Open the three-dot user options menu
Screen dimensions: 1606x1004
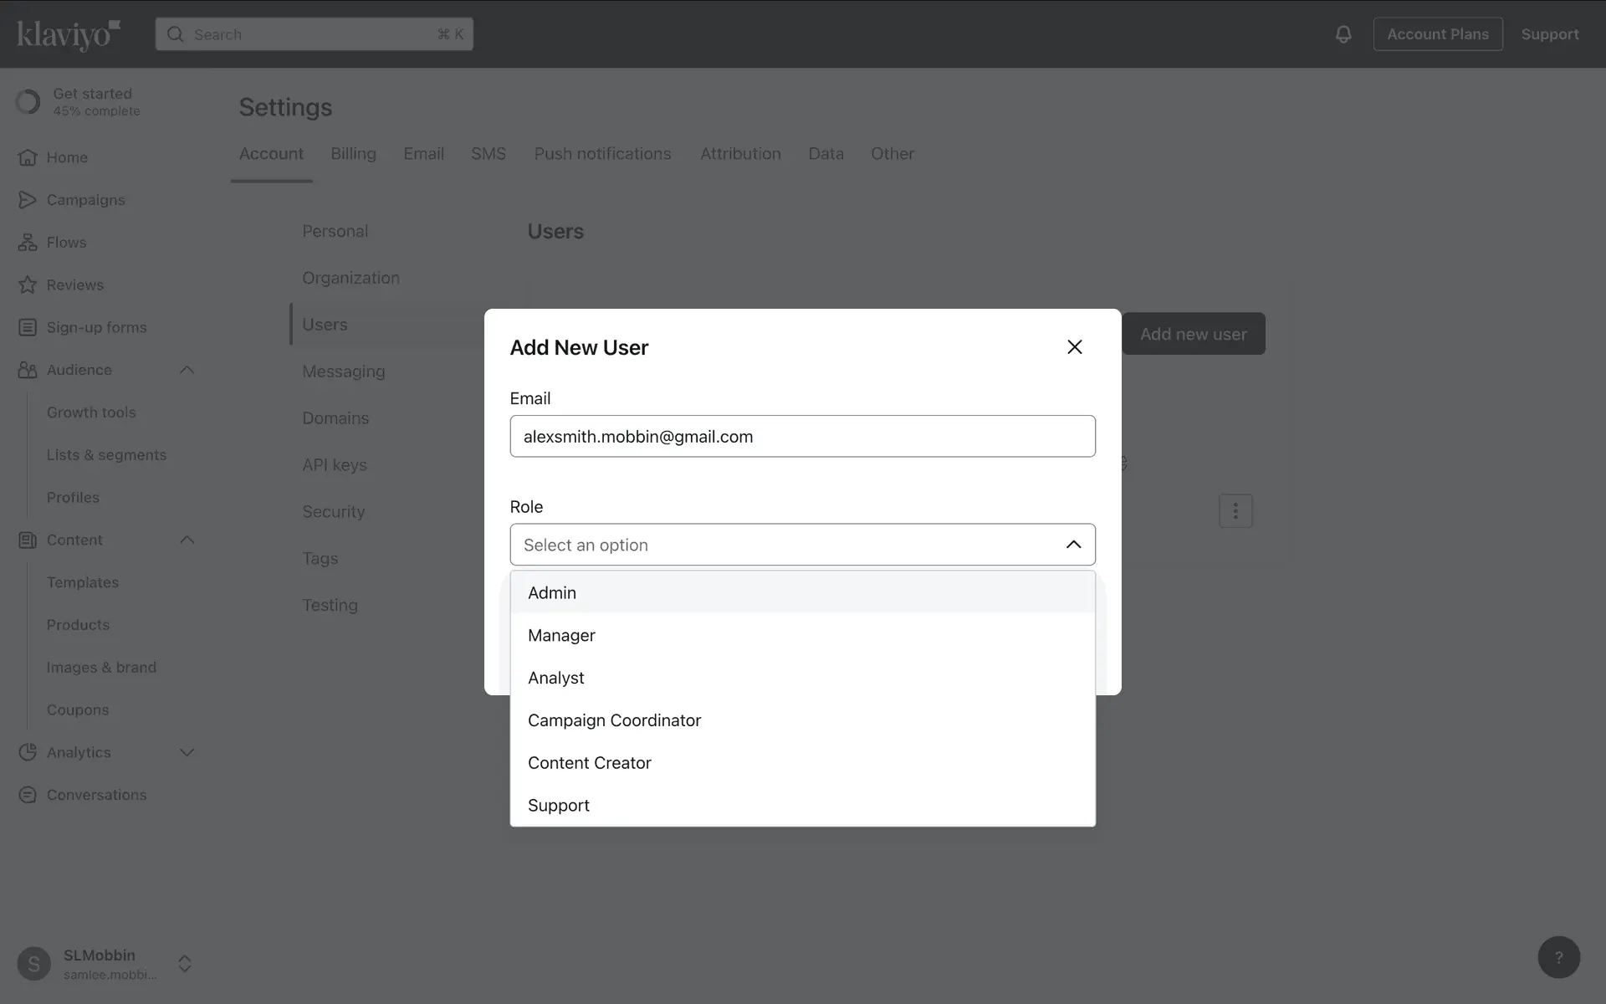1235,510
